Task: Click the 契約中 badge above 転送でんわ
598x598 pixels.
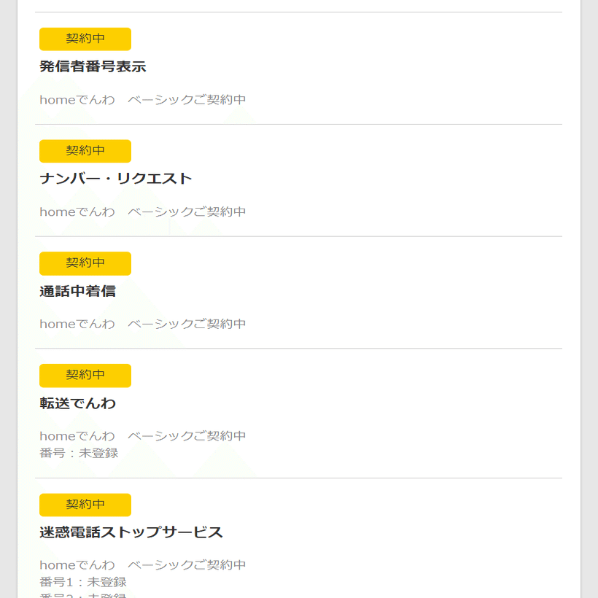Action: click(85, 375)
